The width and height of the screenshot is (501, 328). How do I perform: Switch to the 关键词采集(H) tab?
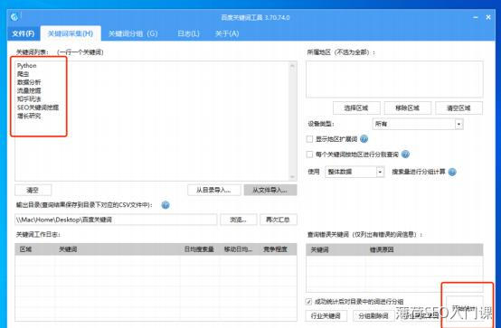pos(71,33)
